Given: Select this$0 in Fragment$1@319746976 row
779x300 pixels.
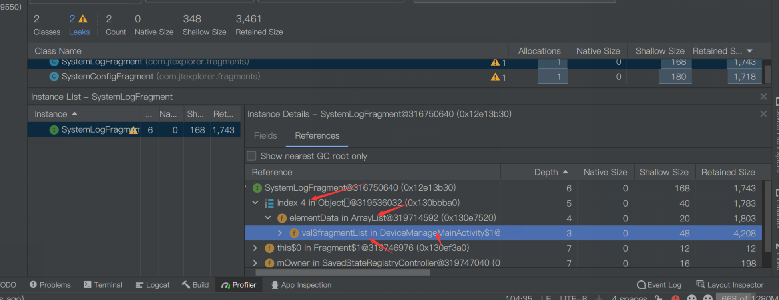Looking at the screenshot, I should 503,248.
